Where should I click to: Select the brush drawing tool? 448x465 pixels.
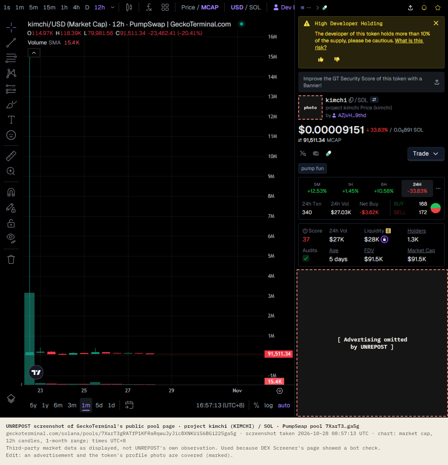coord(11,104)
